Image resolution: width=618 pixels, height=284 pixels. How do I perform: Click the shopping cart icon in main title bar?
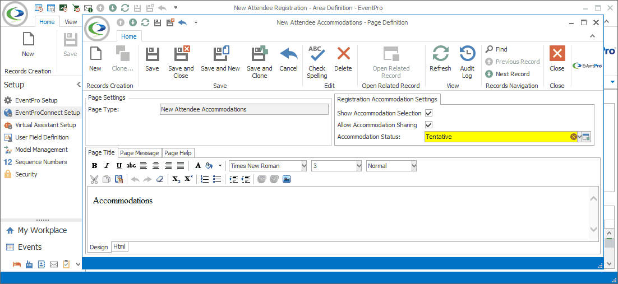click(75, 7)
